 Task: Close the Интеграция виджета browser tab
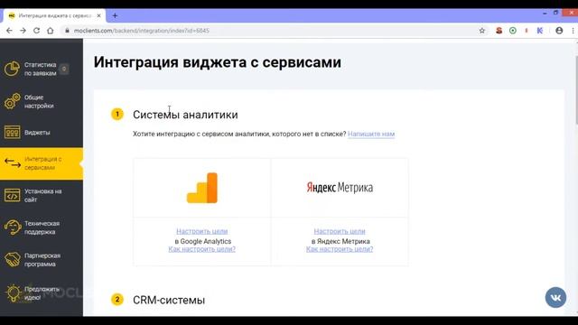tap(98, 15)
